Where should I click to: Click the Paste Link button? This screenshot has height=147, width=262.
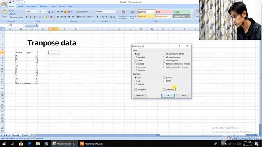(140, 96)
